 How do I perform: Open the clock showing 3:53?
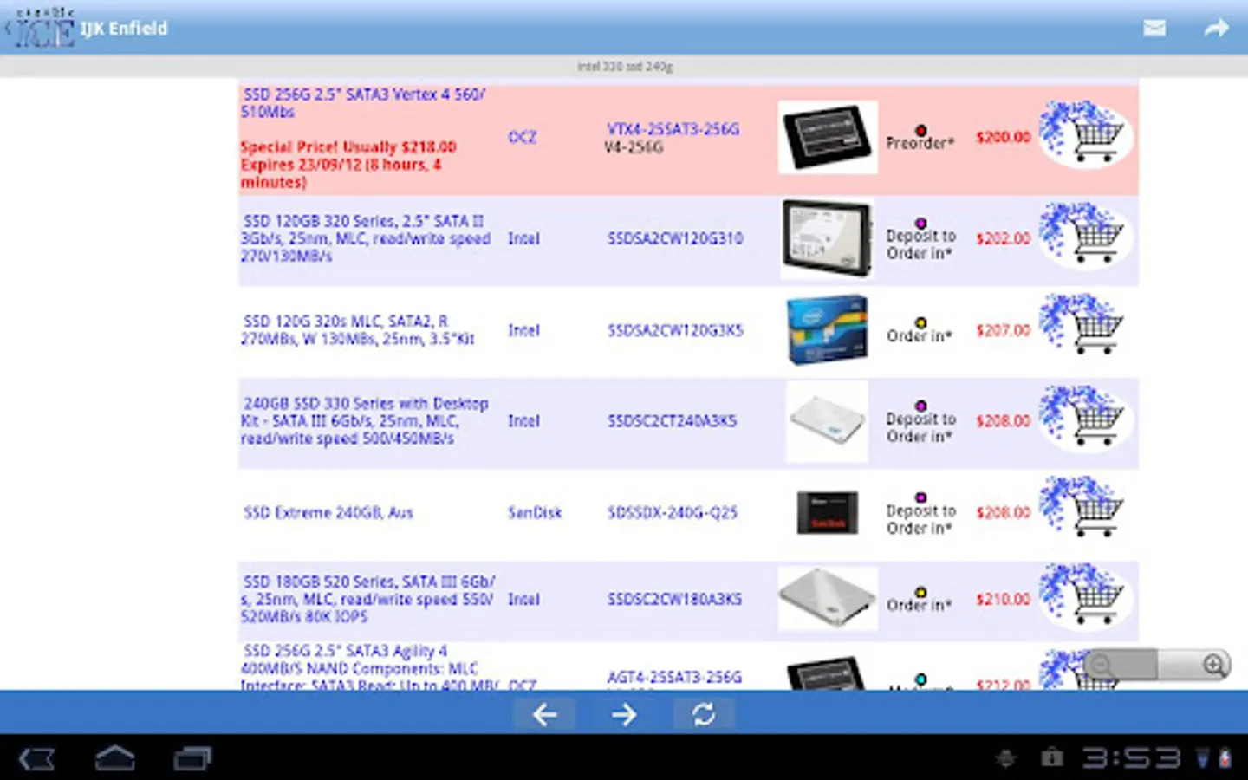pyautogui.click(x=1131, y=758)
